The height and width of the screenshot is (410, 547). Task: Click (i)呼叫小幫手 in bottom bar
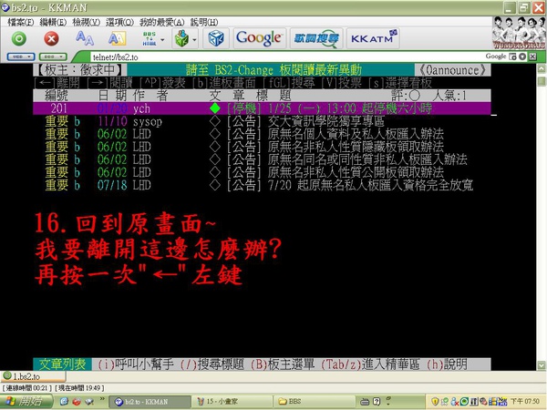pyautogui.click(x=136, y=364)
